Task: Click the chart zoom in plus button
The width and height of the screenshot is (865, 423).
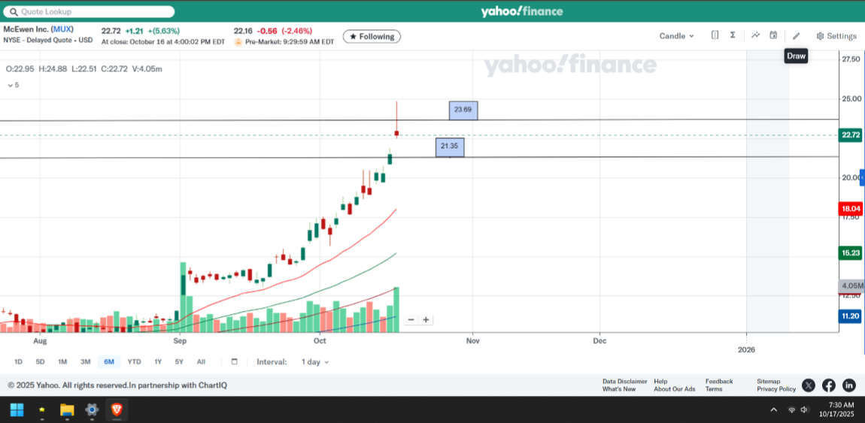Action: (426, 319)
